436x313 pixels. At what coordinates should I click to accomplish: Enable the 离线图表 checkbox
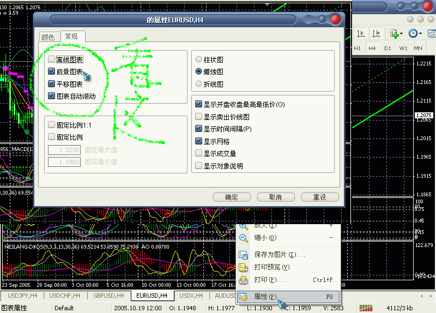[x=51, y=59]
